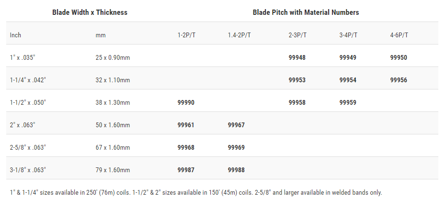446x210 pixels.
Task: Click the Blade Width x Thickness heading
Action: click(90, 12)
